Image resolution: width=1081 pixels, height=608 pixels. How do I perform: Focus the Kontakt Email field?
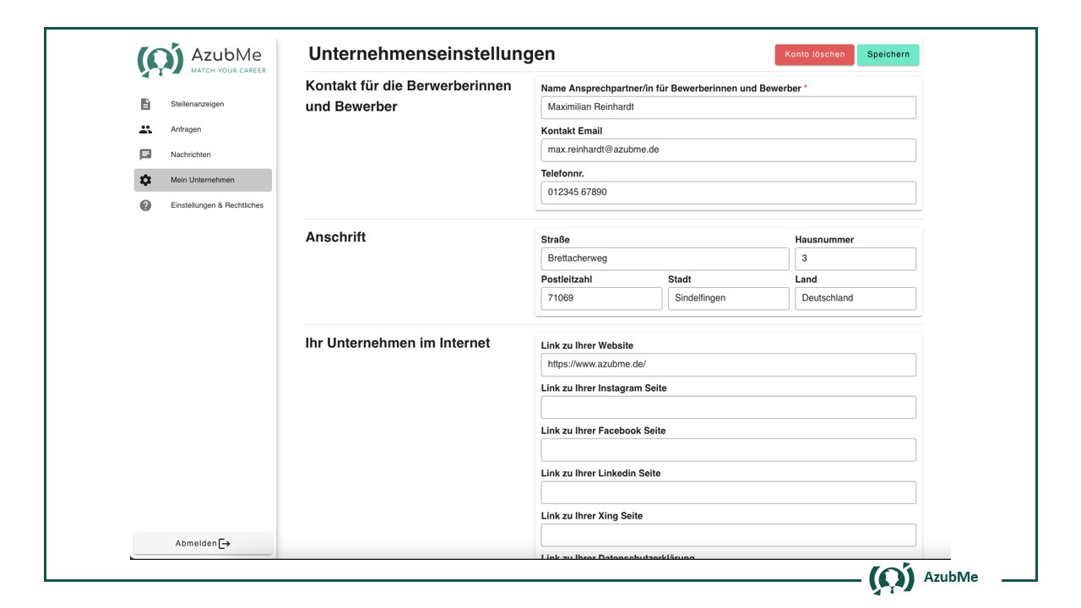click(x=728, y=149)
